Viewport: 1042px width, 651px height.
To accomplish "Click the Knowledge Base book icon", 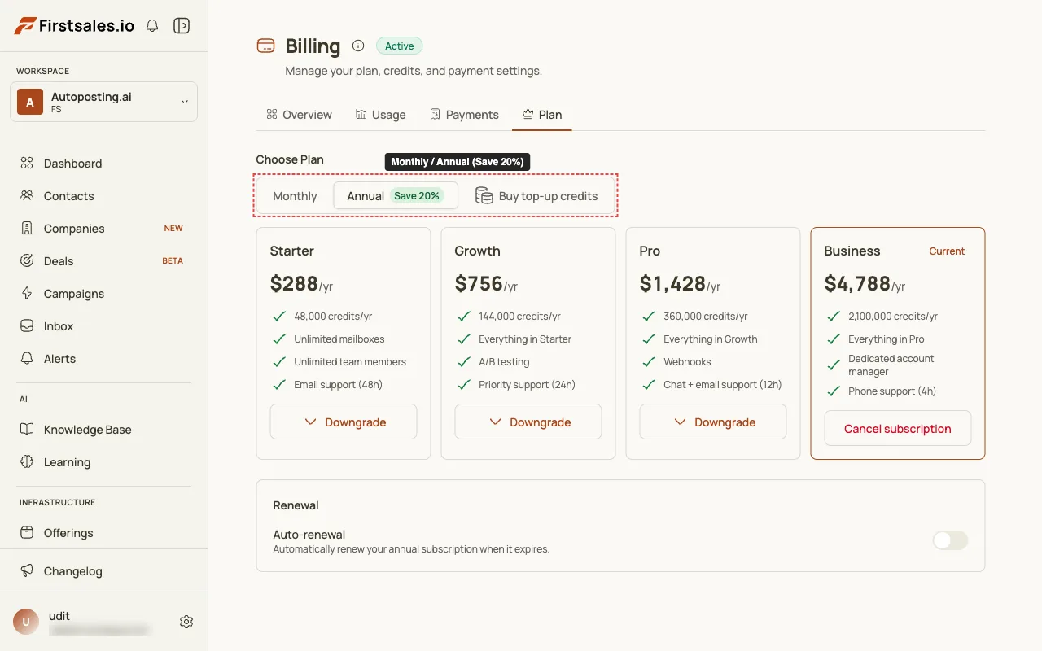I will tap(27, 430).
